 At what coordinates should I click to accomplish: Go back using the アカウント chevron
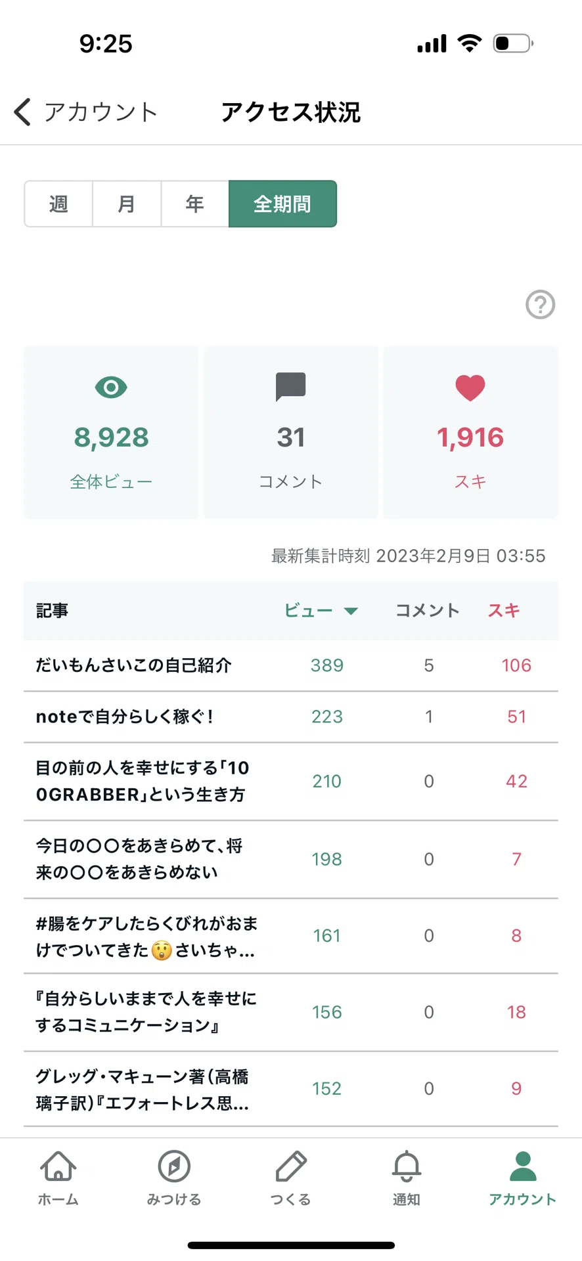pos(22,112)
